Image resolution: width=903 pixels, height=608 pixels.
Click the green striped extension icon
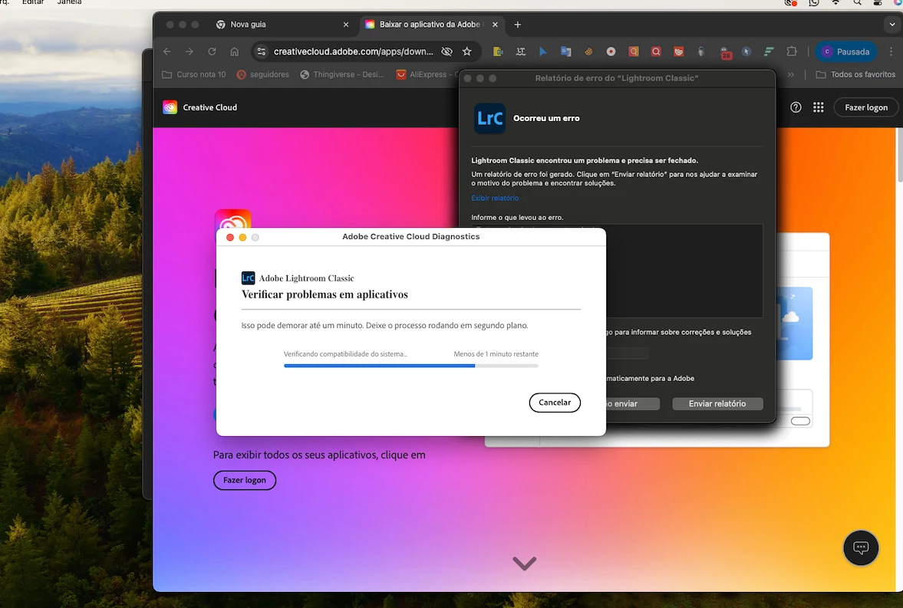(769, 51)
